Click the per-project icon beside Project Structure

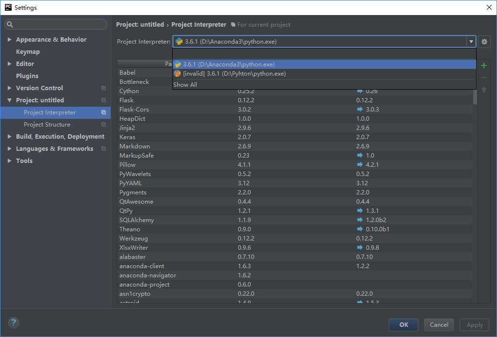(103, 125)
